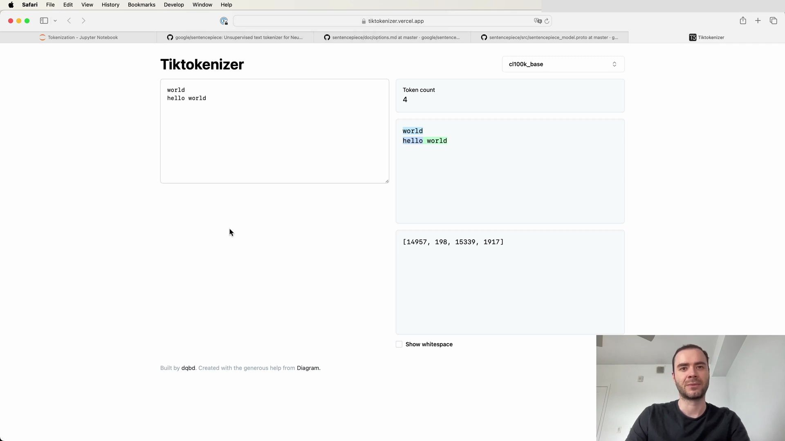This screenshot has width=785, height=441.
Task: Open the Edit menu
Action: click(x=68, y=5)
